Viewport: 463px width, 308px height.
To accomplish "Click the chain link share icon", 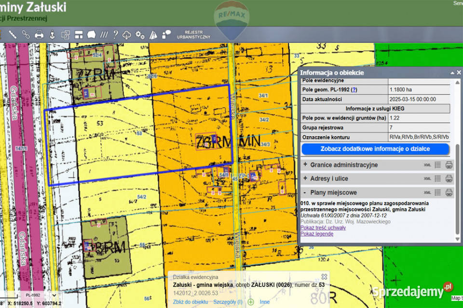I will (26, 35).
